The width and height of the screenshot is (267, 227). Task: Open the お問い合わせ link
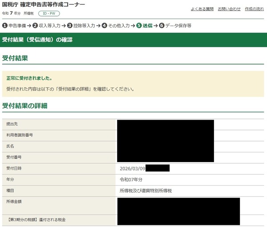click(x=229, y=9)
